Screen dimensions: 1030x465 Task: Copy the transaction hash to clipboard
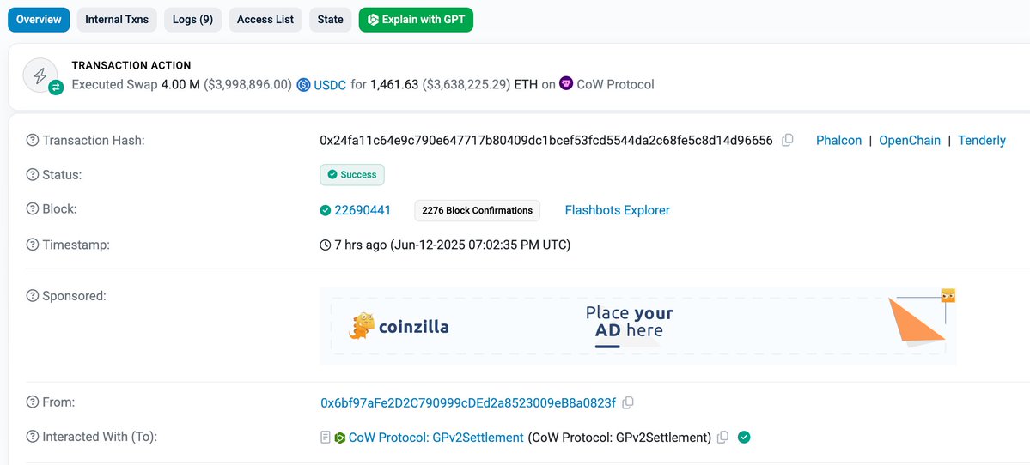[788, 140]
